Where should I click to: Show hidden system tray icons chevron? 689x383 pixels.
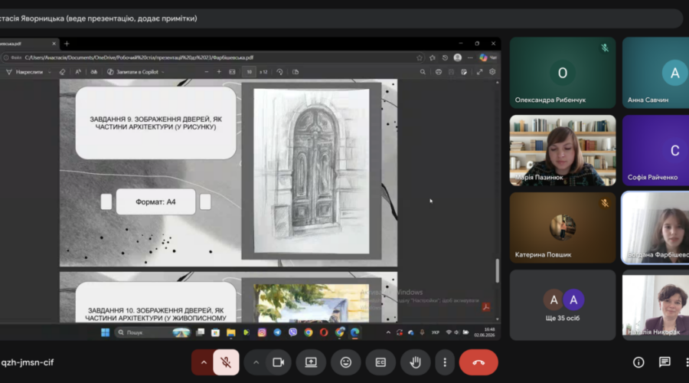point(388,332)
